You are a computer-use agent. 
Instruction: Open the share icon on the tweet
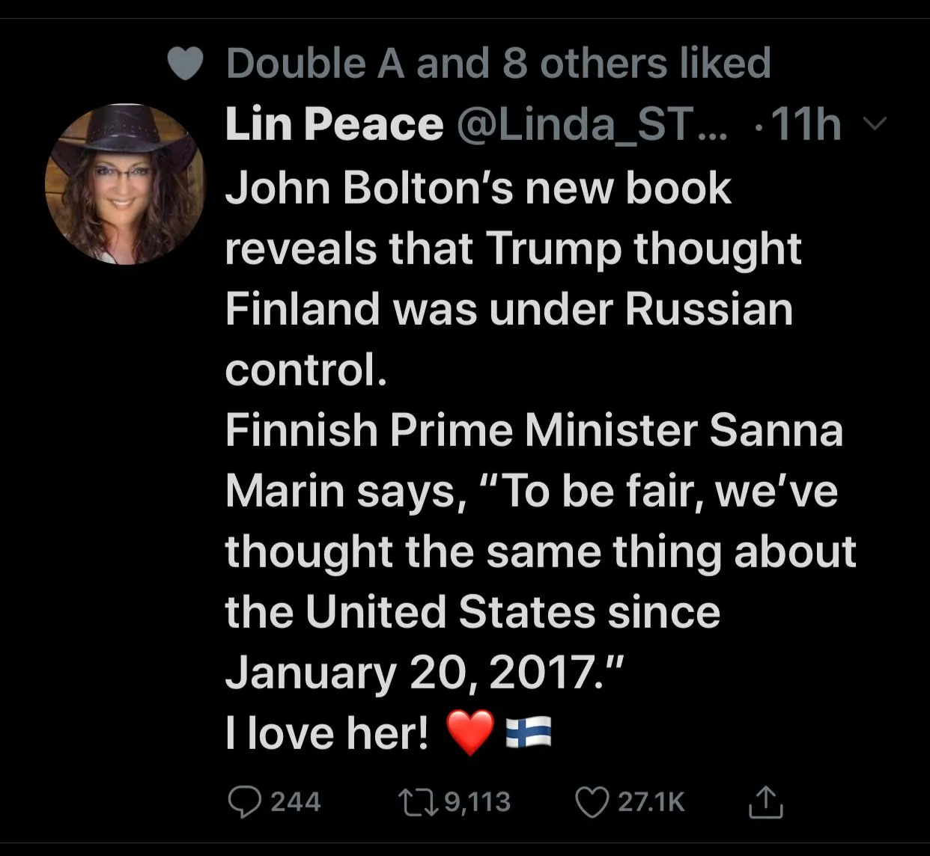(x=765, y=801)
